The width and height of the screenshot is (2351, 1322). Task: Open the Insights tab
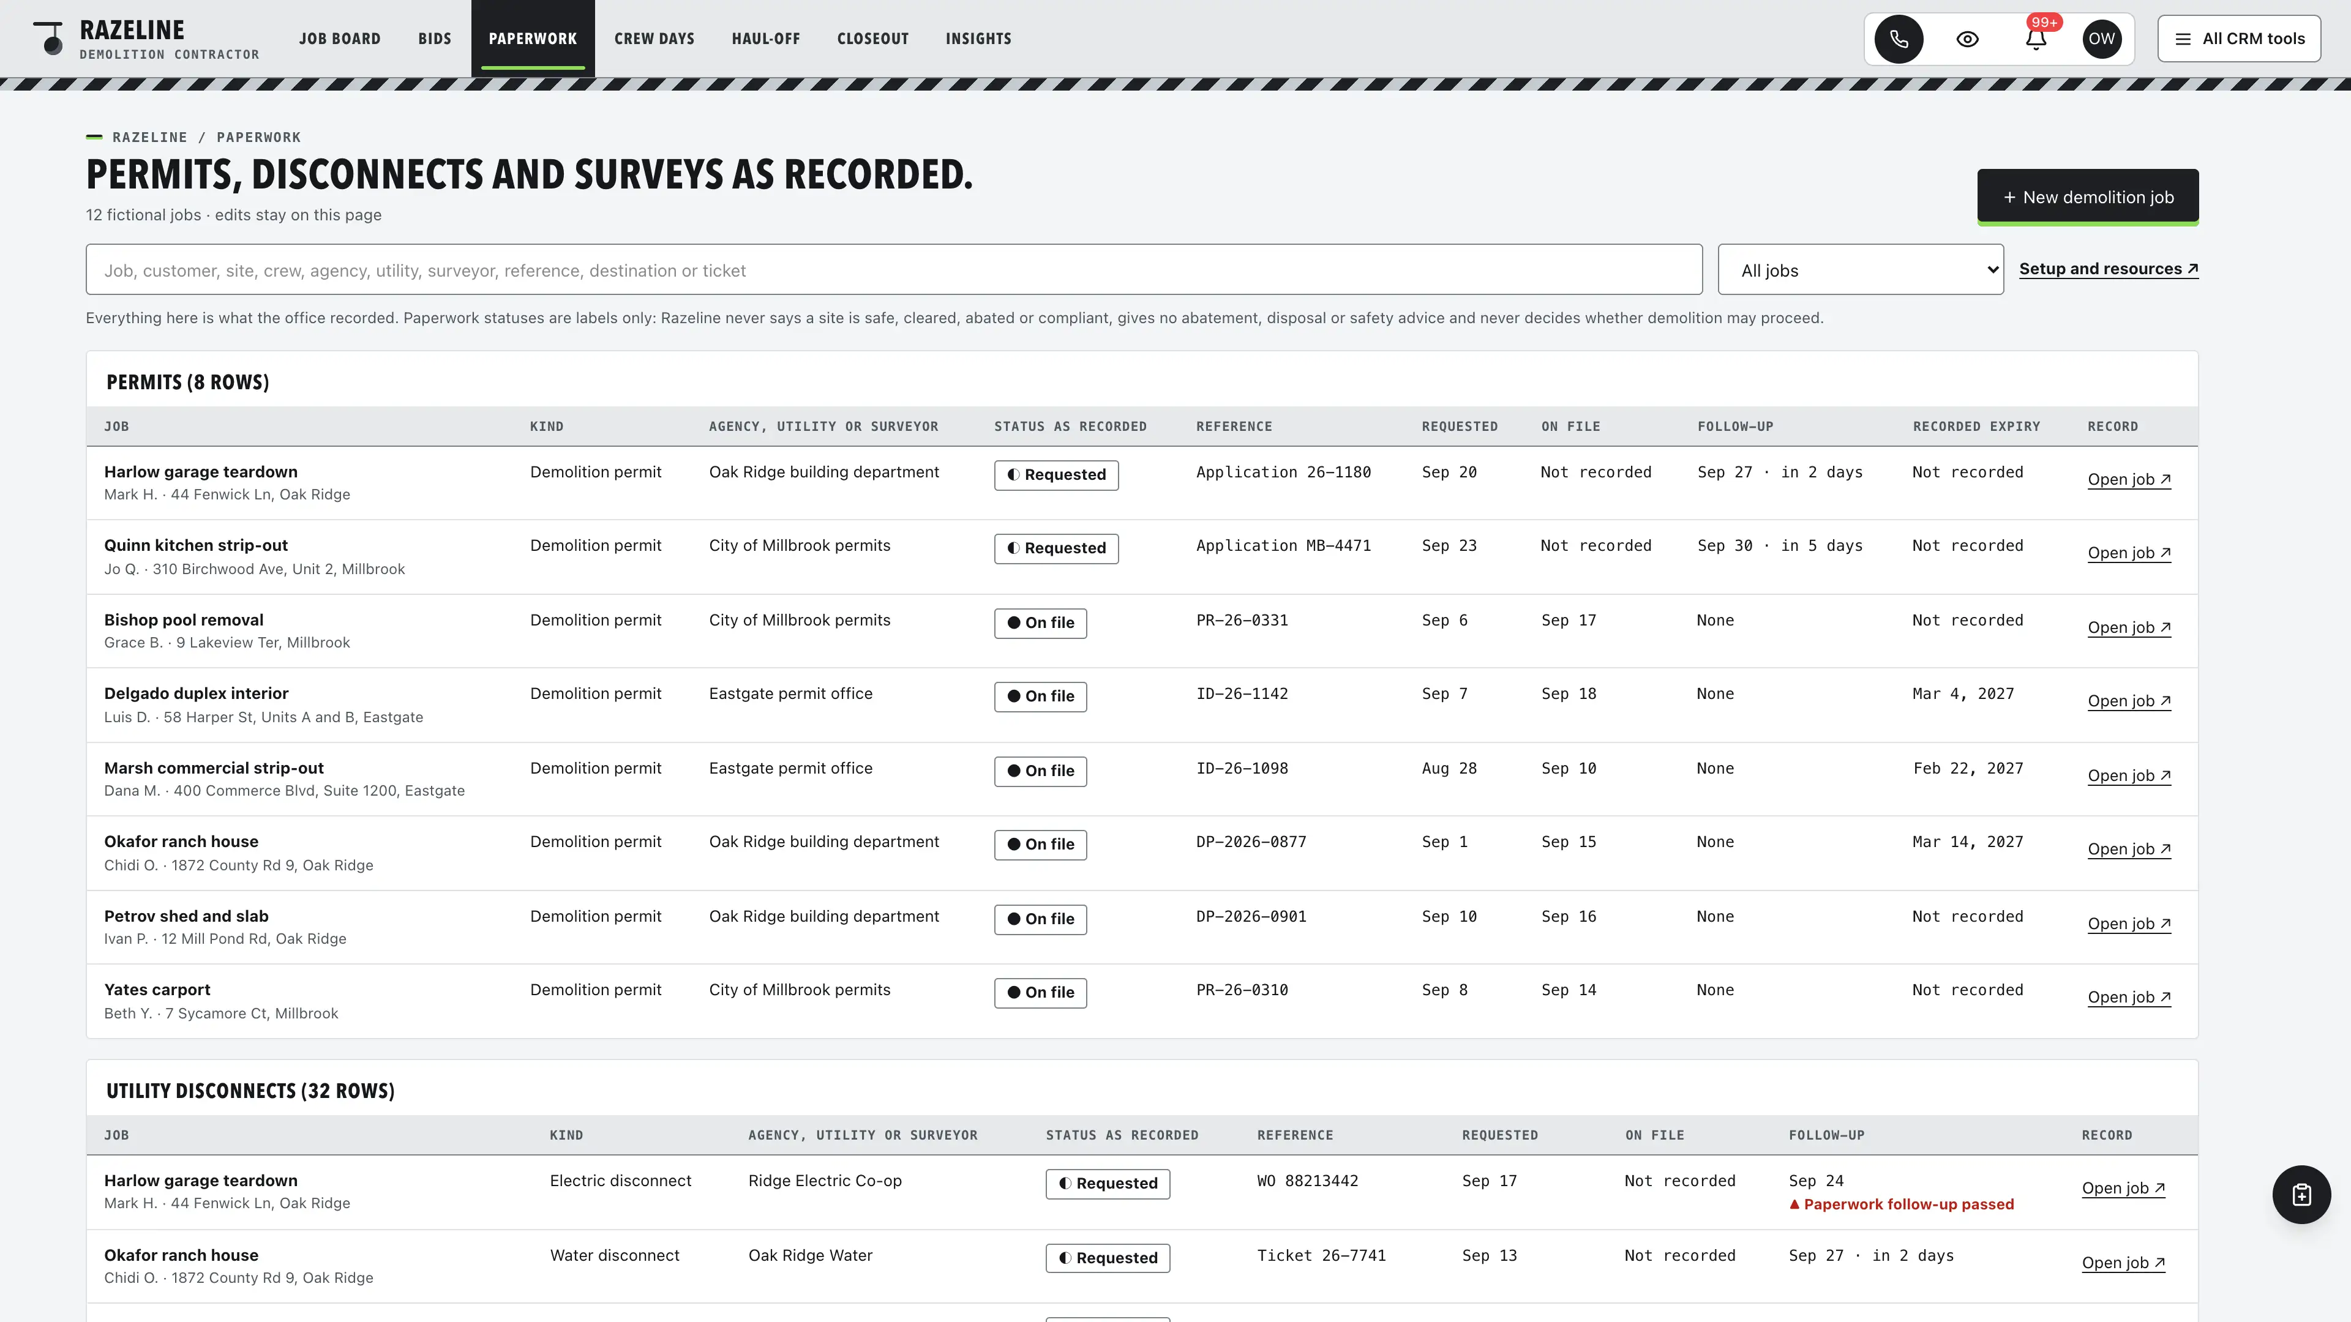(x=978, y=39)
